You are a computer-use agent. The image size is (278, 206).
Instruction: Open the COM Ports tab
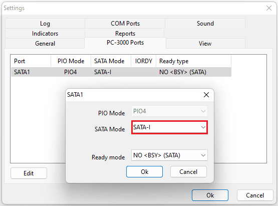125,24
